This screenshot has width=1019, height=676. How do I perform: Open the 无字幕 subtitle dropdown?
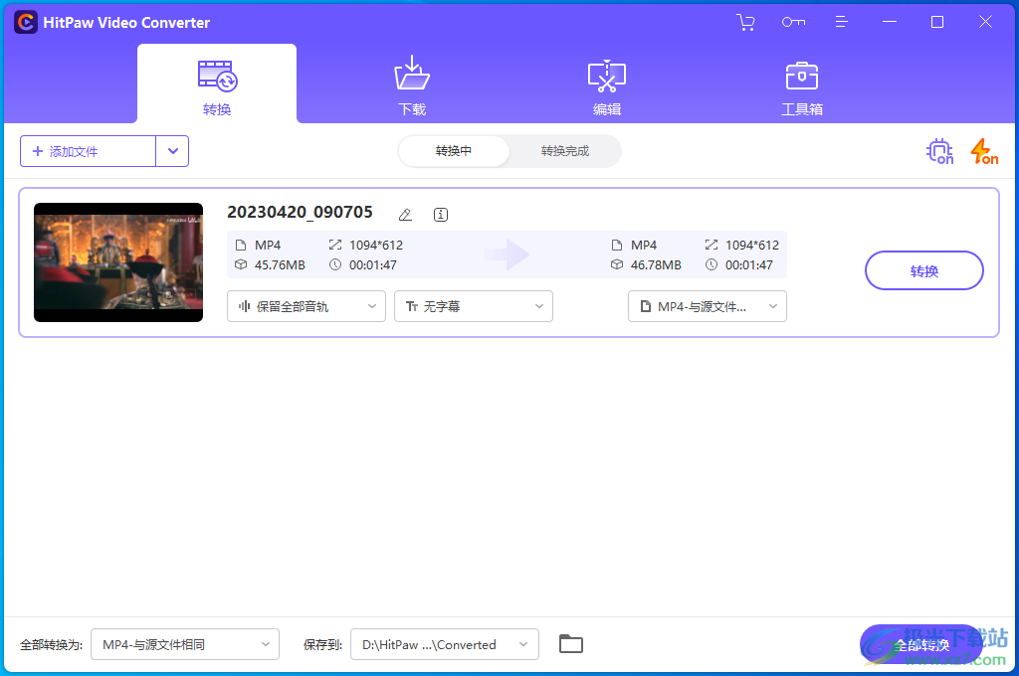[473, 306]
